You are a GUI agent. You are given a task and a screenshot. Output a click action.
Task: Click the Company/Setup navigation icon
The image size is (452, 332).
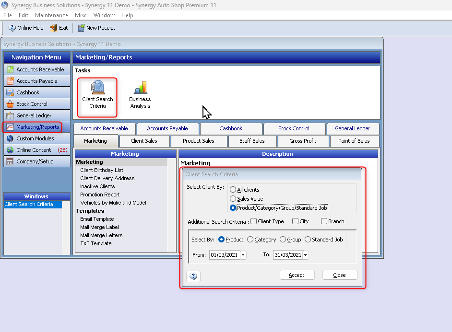pos(10,161)
